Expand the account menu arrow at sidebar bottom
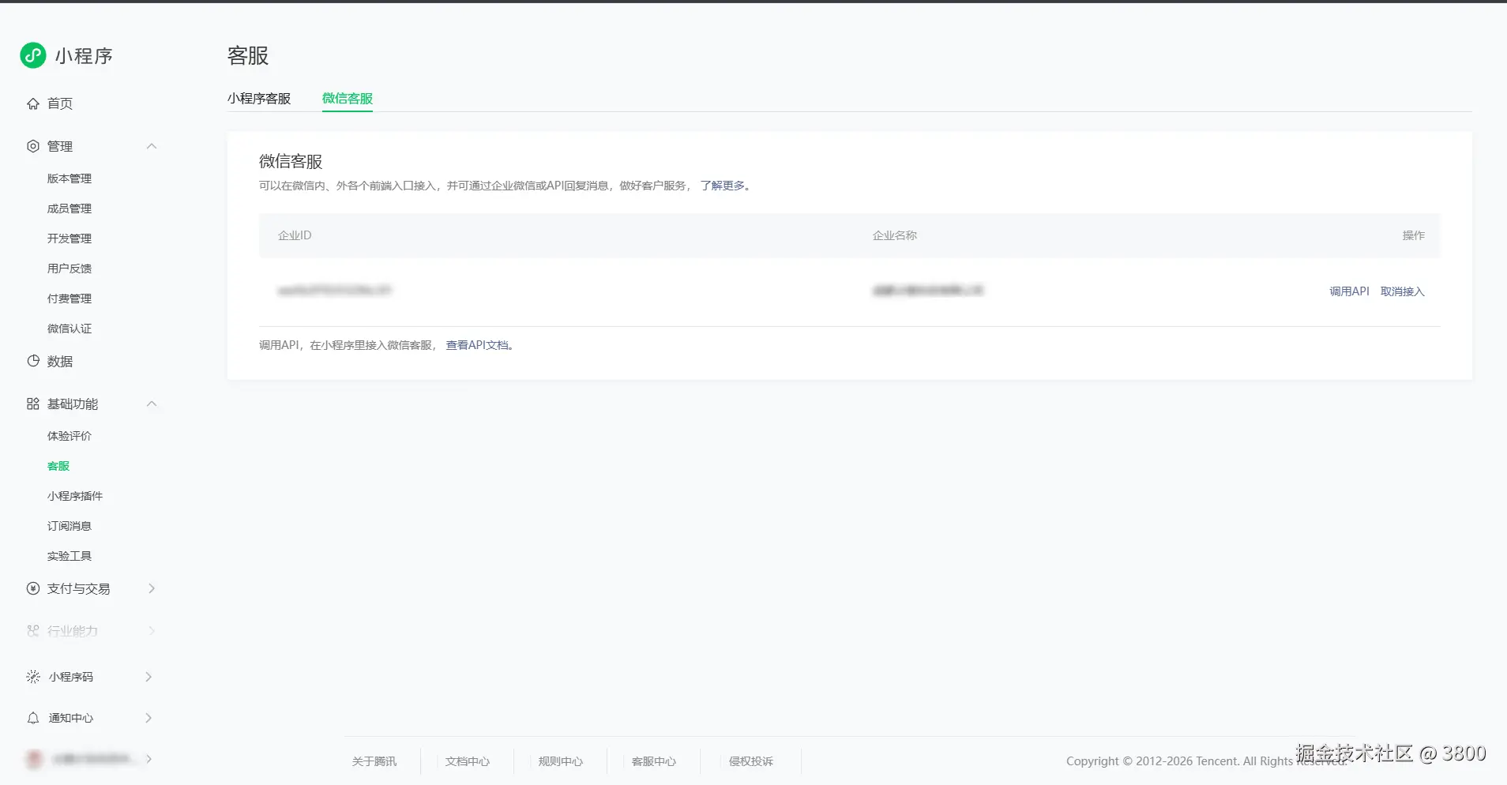The width and height of the screenshot is (1507, 785). [x=148, y=759]
